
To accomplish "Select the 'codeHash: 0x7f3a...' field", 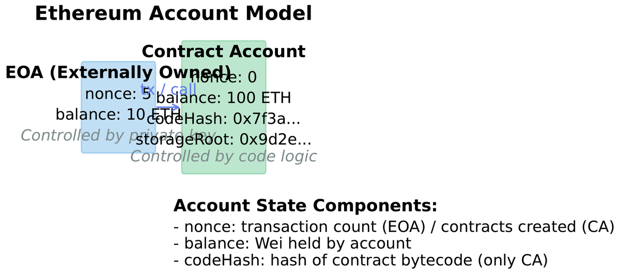I will click(223, 119).
